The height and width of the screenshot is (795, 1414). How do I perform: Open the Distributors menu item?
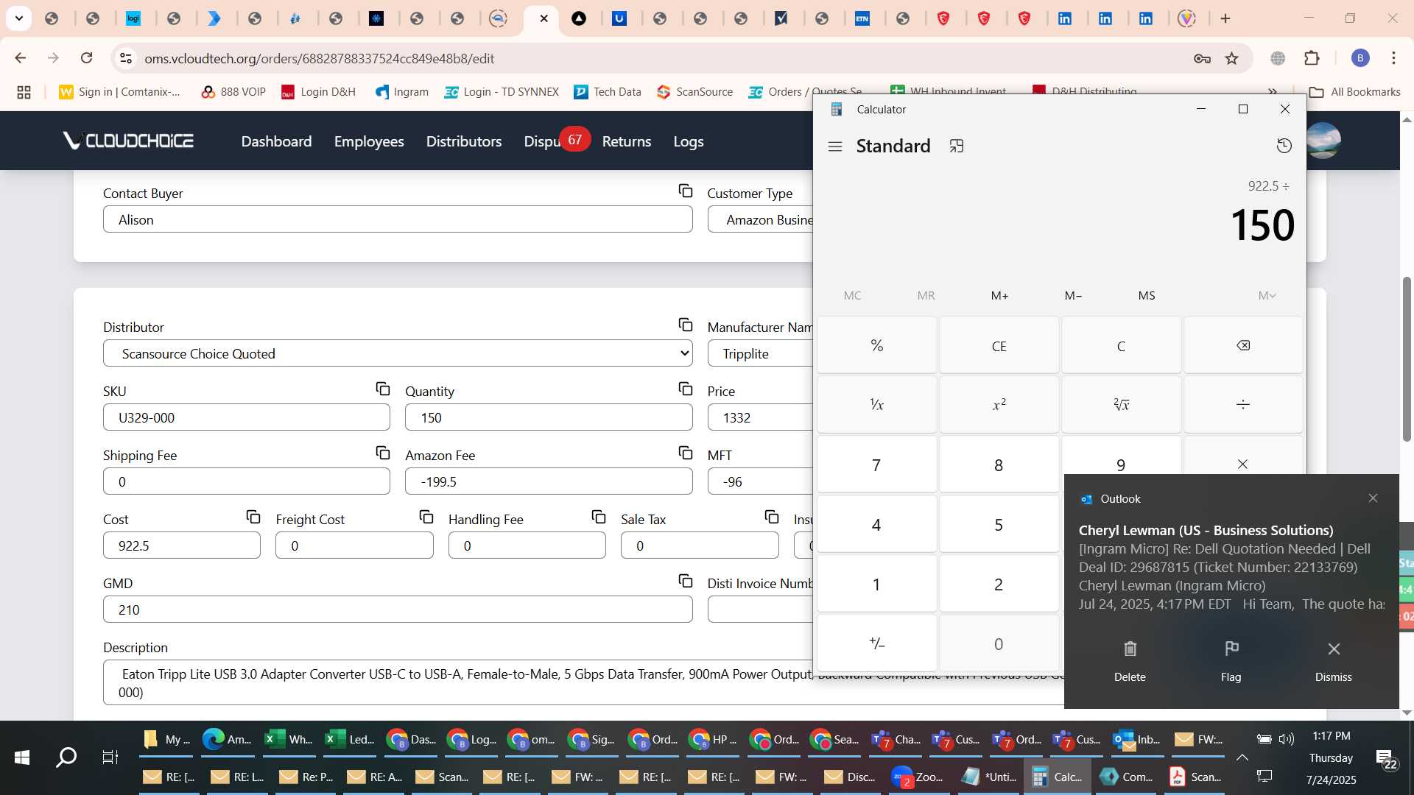(464, 141)
